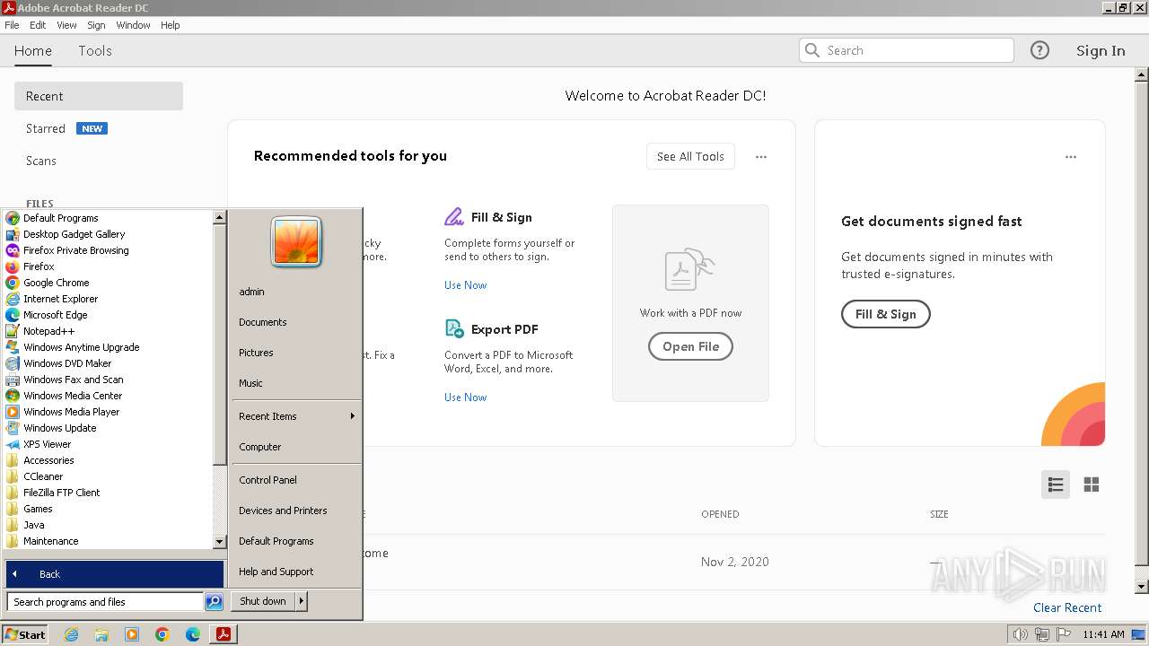This screenshot has width=1149, height=646.
Task: Expand Recent Items submenu
Action: tap(296, 416)
